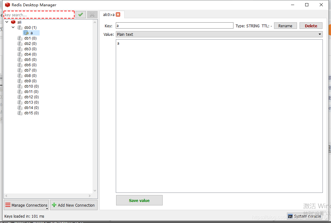The height and width of the screenshot is (223, 331).
Task: Click inside the value text area
Action: coord(219,116)
